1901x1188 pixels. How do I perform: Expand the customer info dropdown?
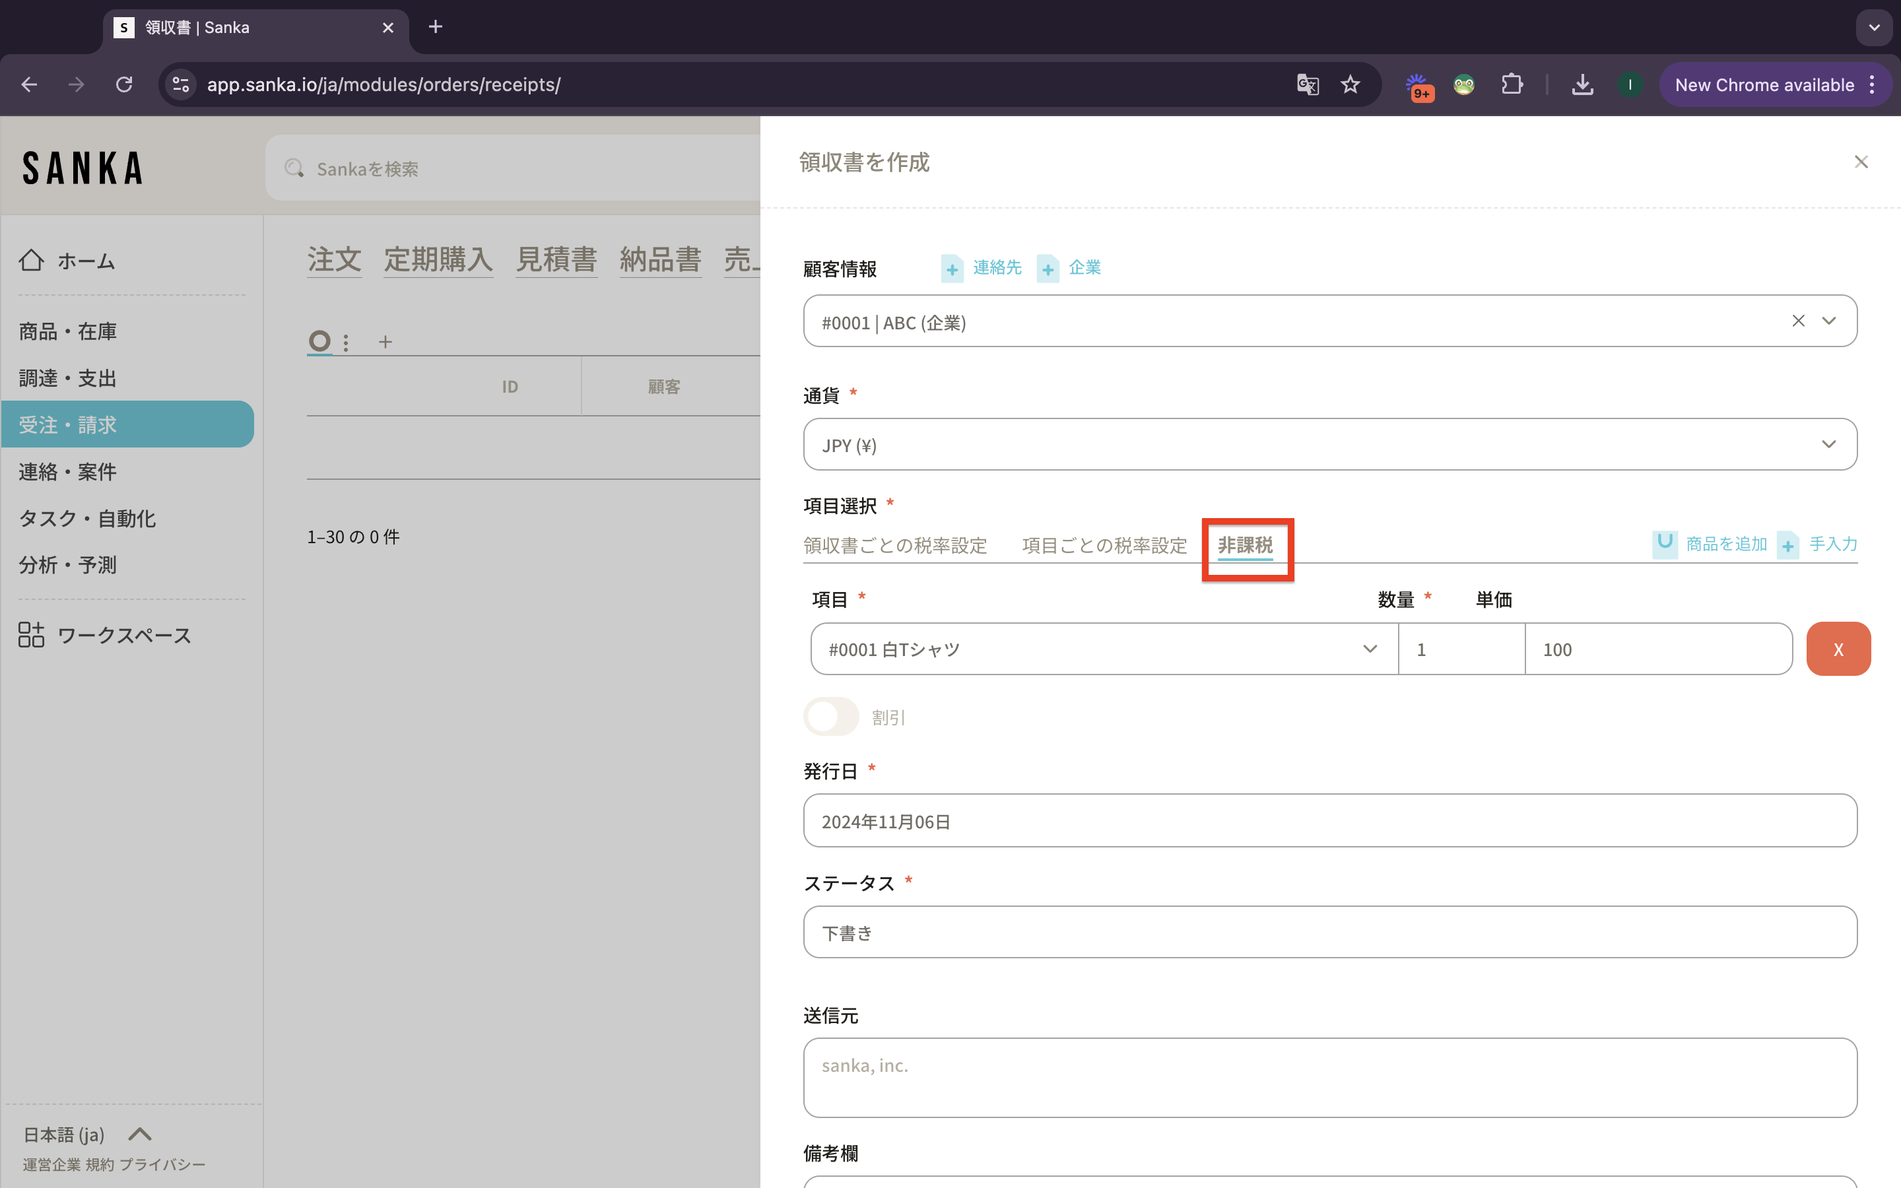pos(1829,321)
